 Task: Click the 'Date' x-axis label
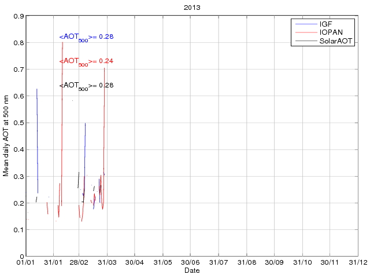click(x=191, y=271)
